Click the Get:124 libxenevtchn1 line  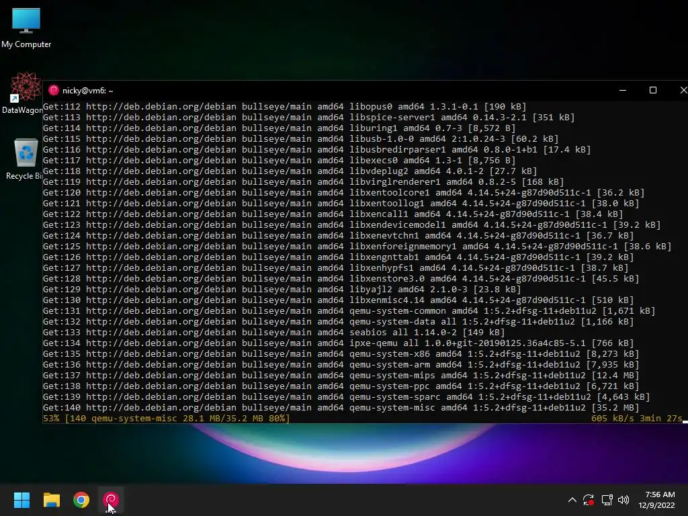click(339, 236)
